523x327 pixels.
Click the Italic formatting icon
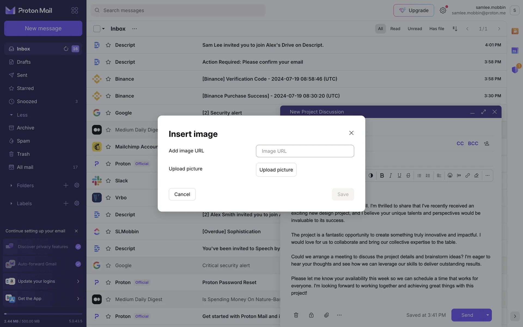[x=391, y=175]
